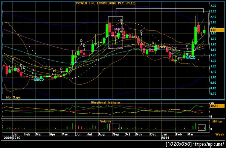Image resolution: width=226 pixels, height=148 pixels.
Task: Click the No Gaps label
Action: (x=14, y=97)
